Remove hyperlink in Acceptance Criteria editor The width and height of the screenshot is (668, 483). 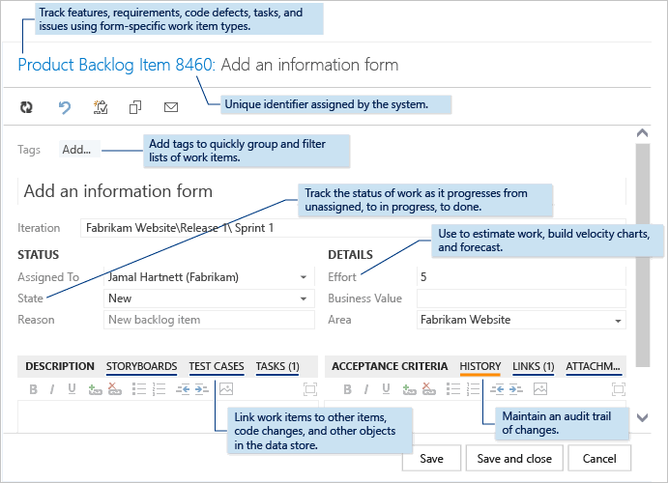[x=428, y=389]
